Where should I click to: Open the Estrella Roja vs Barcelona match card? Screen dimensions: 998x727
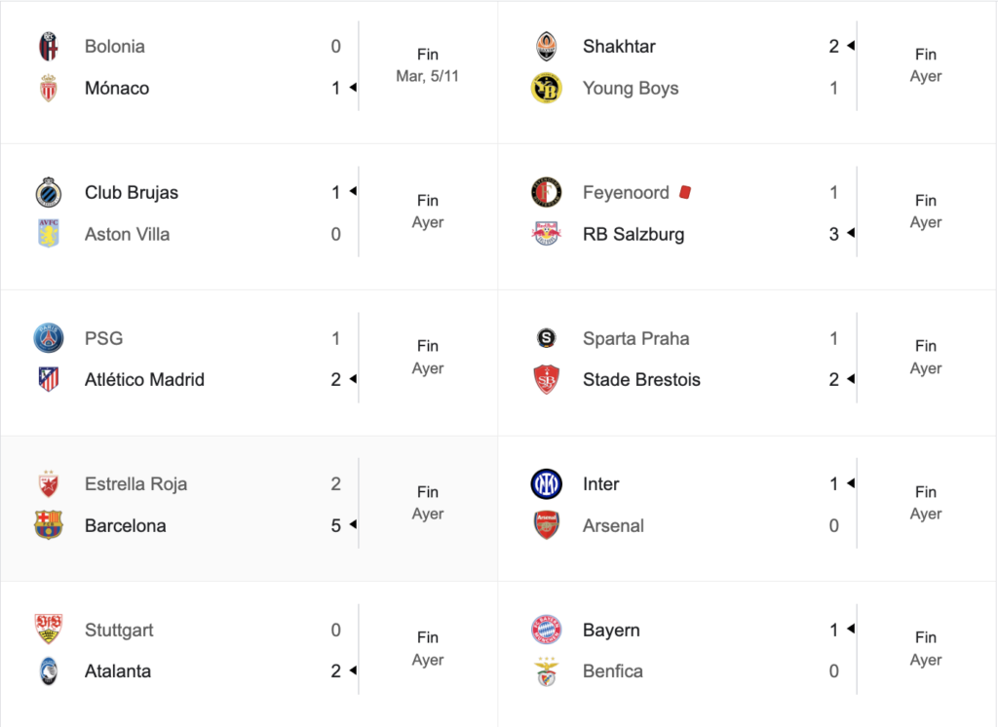point(249,508)
